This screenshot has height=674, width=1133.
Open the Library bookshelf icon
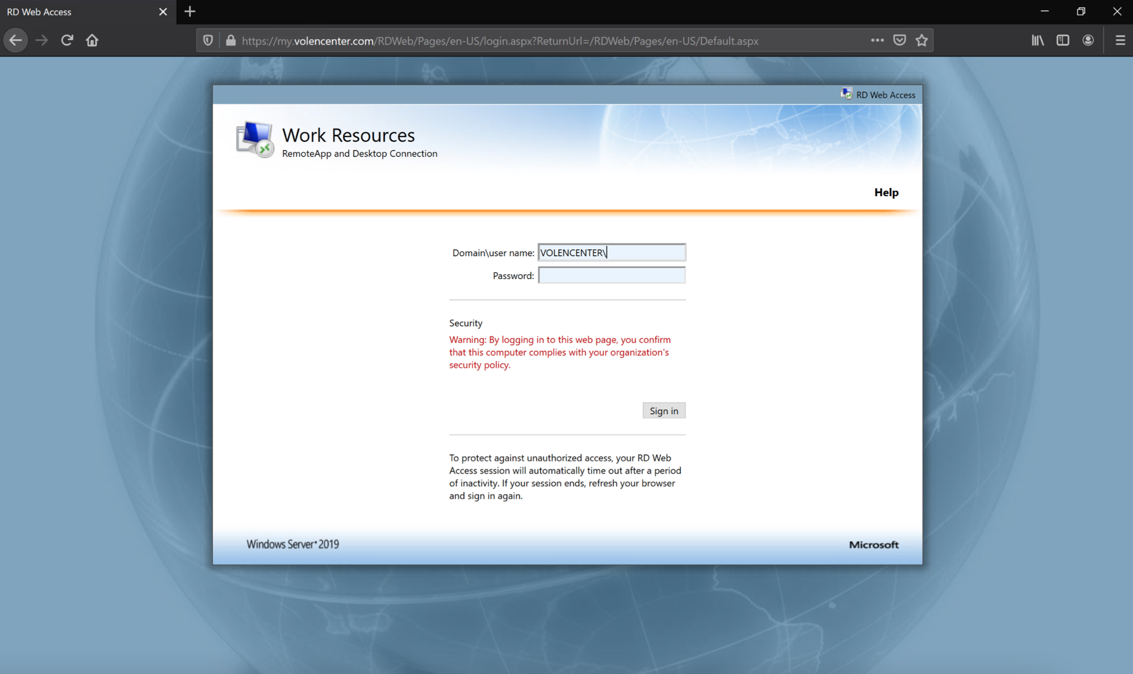[x=1037, y=40]
